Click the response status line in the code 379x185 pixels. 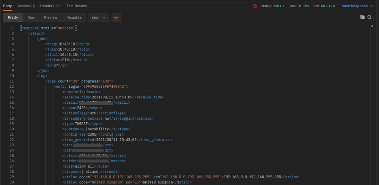point(49,28)
